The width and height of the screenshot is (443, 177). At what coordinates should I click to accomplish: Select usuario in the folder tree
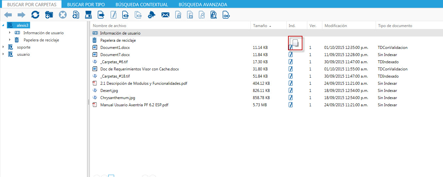pyautogui.click(x=23, y=54)
